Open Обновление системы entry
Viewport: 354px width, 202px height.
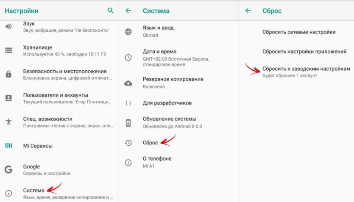(x=178, y=122)
